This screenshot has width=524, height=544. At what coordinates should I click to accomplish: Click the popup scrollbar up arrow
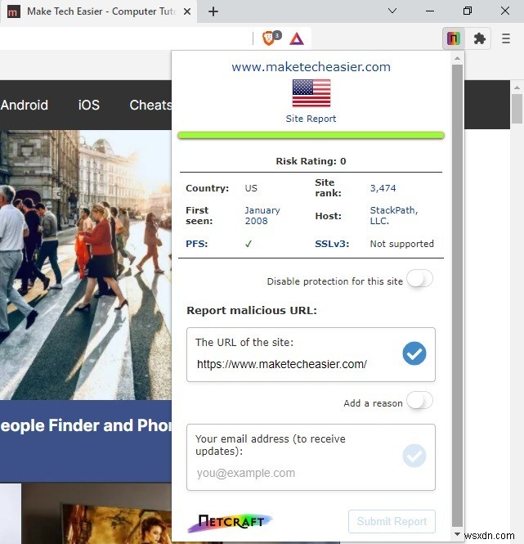tap(458, 58)
